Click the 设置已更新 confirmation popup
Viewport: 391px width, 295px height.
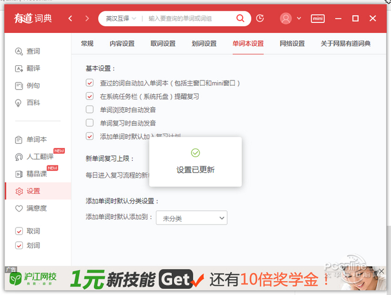195,161
